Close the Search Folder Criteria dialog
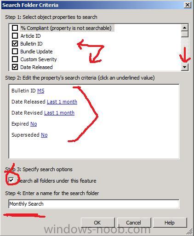The height and width of the screenshot is (236, 194). click(x=188, y=5)
